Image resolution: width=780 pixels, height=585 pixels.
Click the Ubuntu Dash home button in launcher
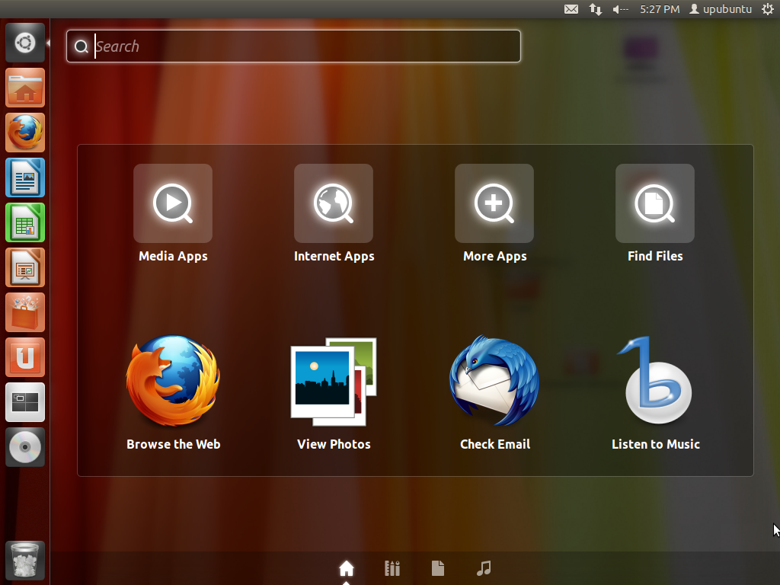pyautogui.click(x=25, y=43)
